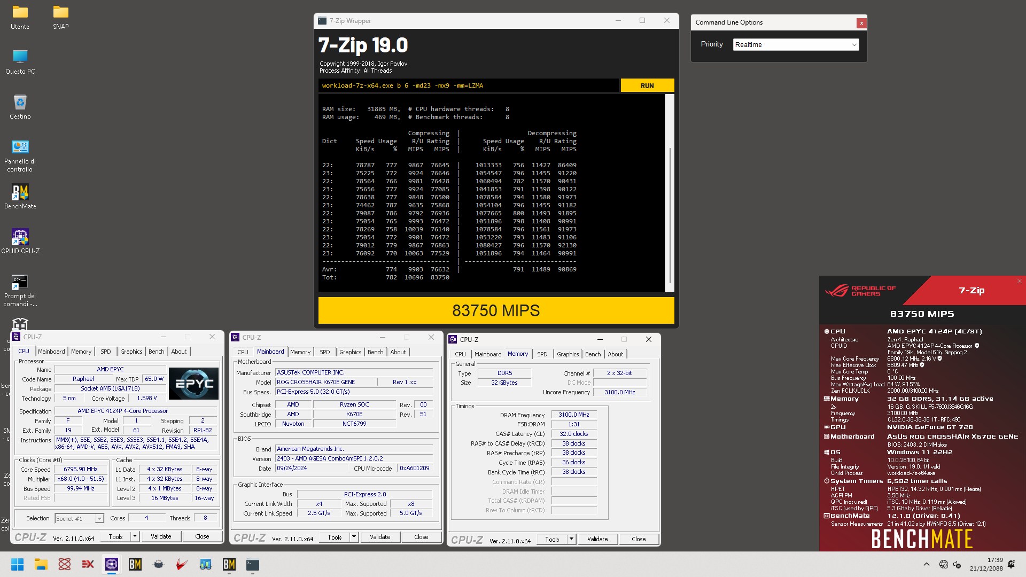
Task: Click the 7-Zip Wrapper title bar icon
Action: tap(322, 21)
